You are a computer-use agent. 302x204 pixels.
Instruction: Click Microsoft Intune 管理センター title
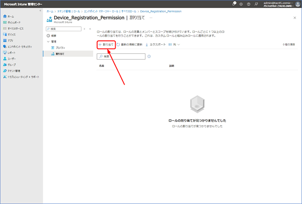coord(23,4)
